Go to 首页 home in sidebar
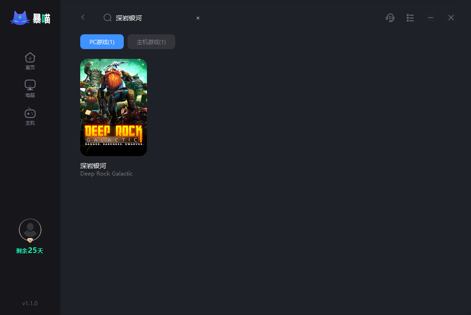 (x=30, y=61)
